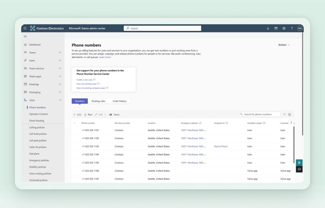Click the Dashboard home icon
This screenshot has height=208, width=325.
click(x=25, y=44)
